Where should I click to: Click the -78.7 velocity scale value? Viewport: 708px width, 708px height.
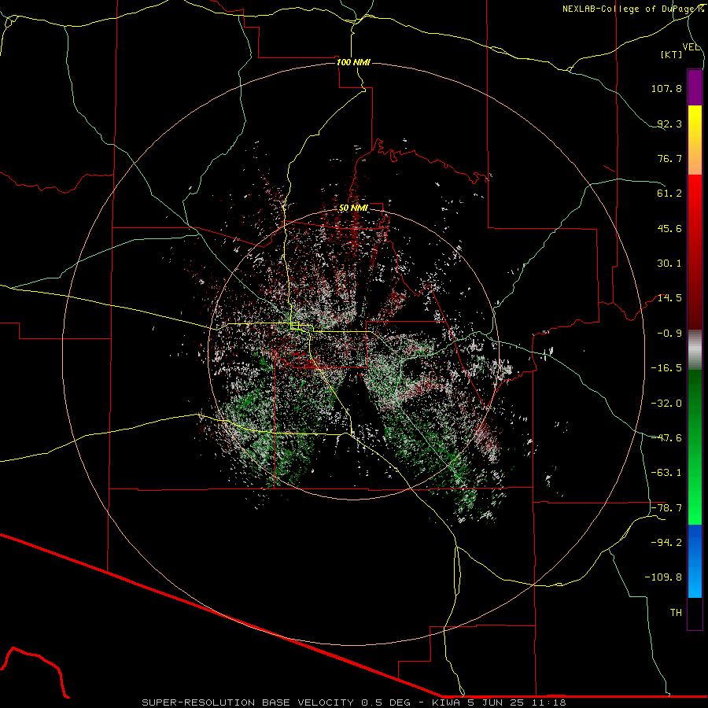(666, 508)
